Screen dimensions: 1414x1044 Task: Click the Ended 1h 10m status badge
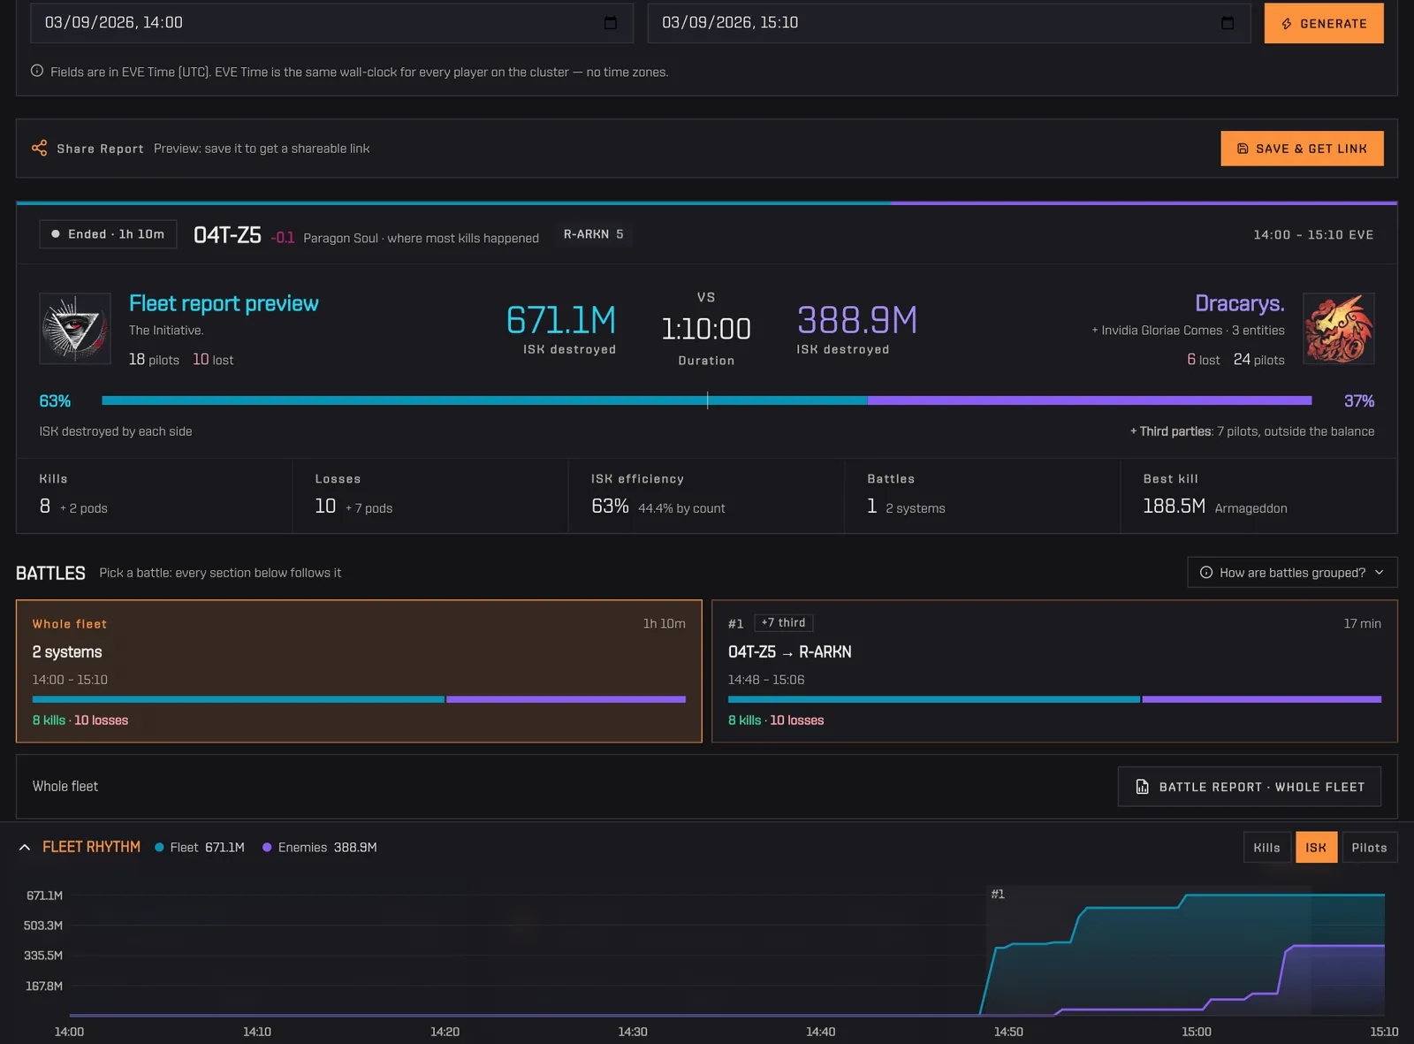pyautogui.click(x=108, y=234)
